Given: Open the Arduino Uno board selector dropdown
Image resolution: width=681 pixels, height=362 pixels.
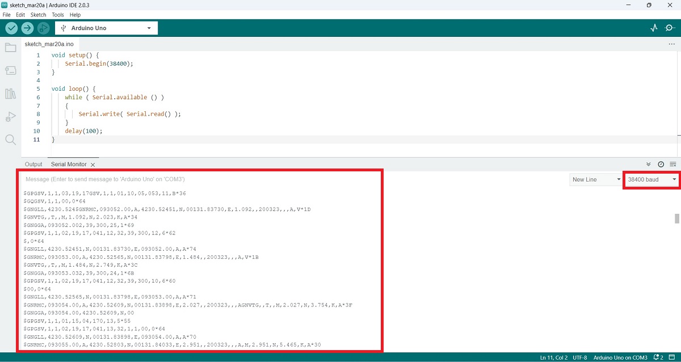Looking at the screenshot, I should click(x=106, y=28).
